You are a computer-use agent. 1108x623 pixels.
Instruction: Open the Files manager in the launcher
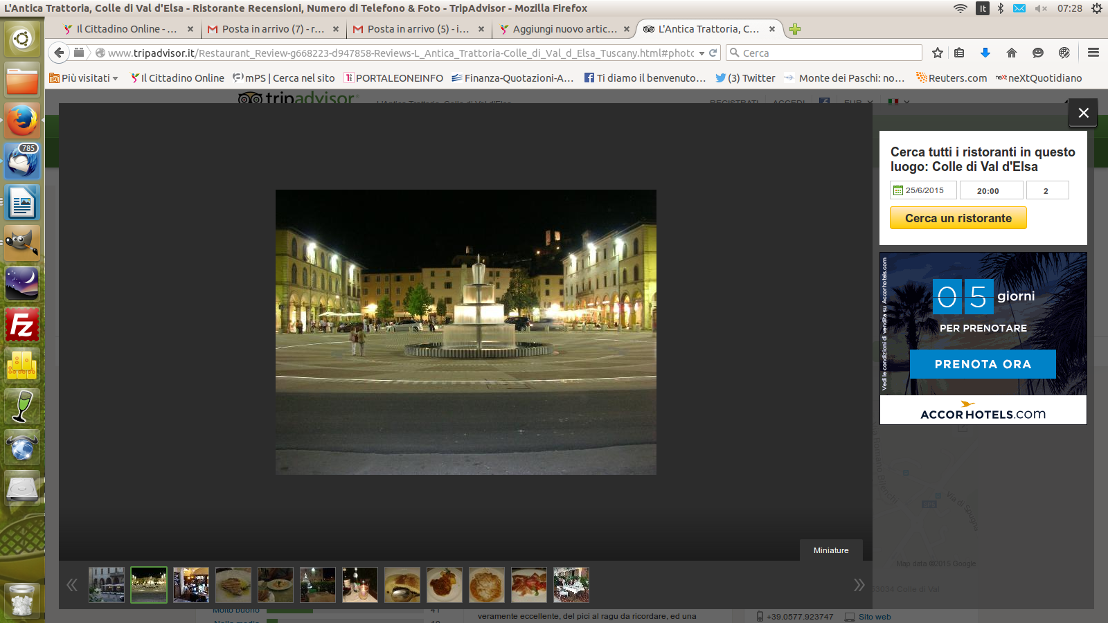(x=22, y=80)
